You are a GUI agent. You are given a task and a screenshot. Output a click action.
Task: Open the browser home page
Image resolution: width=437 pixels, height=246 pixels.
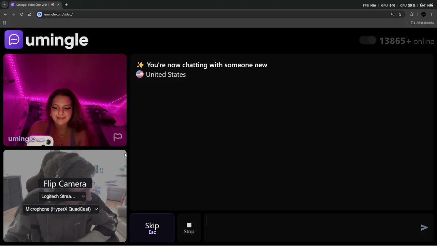[x=30, y=14]
